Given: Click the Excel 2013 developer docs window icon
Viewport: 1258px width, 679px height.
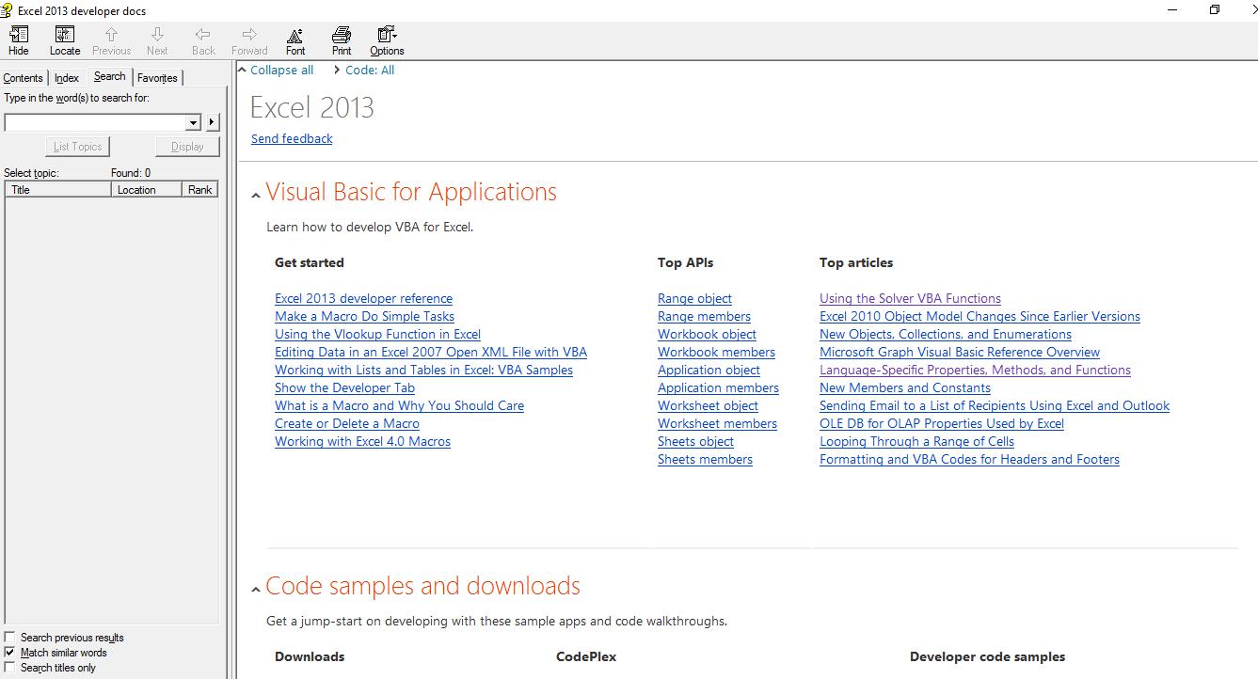Looking at the screenshot, I should click(7, 9).
